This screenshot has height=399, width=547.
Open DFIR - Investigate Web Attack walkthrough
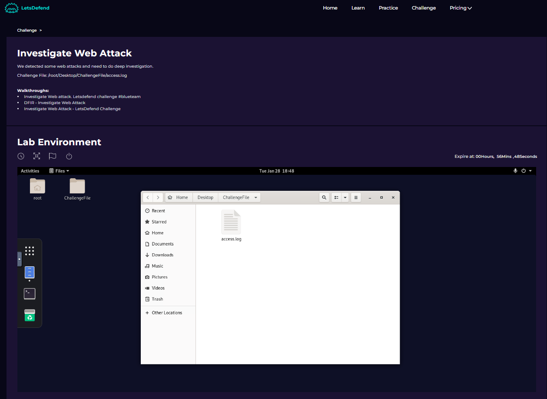click(x=55, y=103)
